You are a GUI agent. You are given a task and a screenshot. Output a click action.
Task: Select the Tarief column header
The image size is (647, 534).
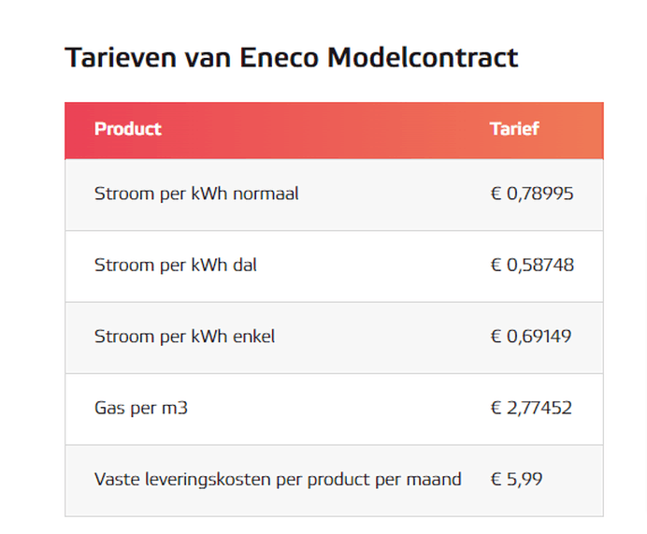coord(514,129)
